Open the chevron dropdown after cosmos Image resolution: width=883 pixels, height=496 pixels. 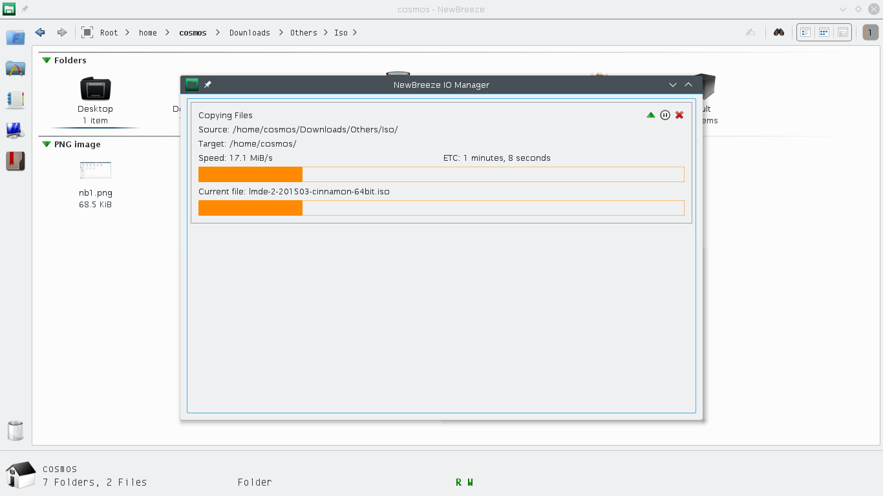point(217,32)
